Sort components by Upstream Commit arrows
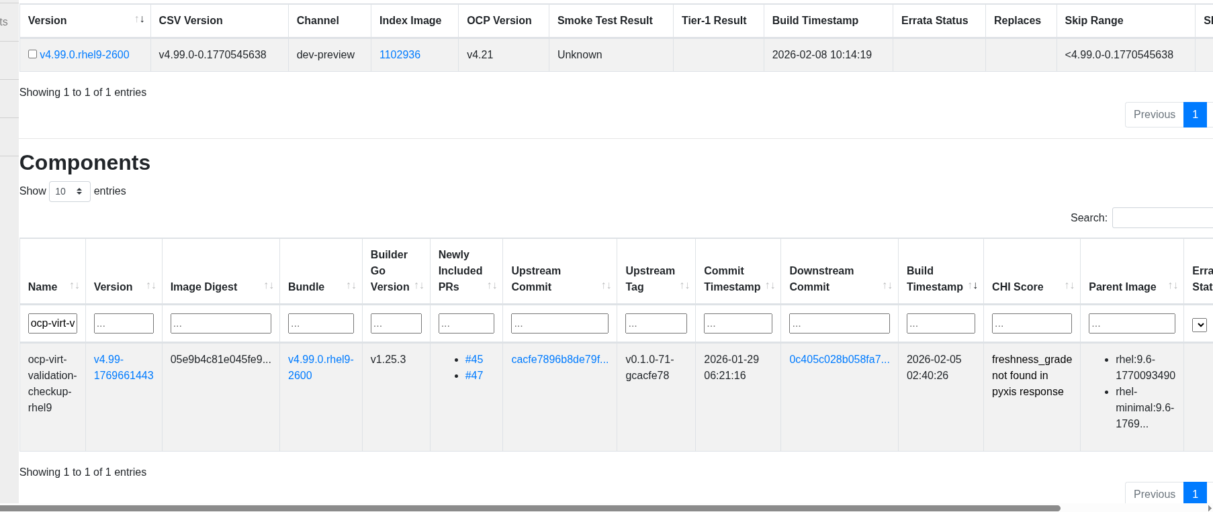 [606, 287]
